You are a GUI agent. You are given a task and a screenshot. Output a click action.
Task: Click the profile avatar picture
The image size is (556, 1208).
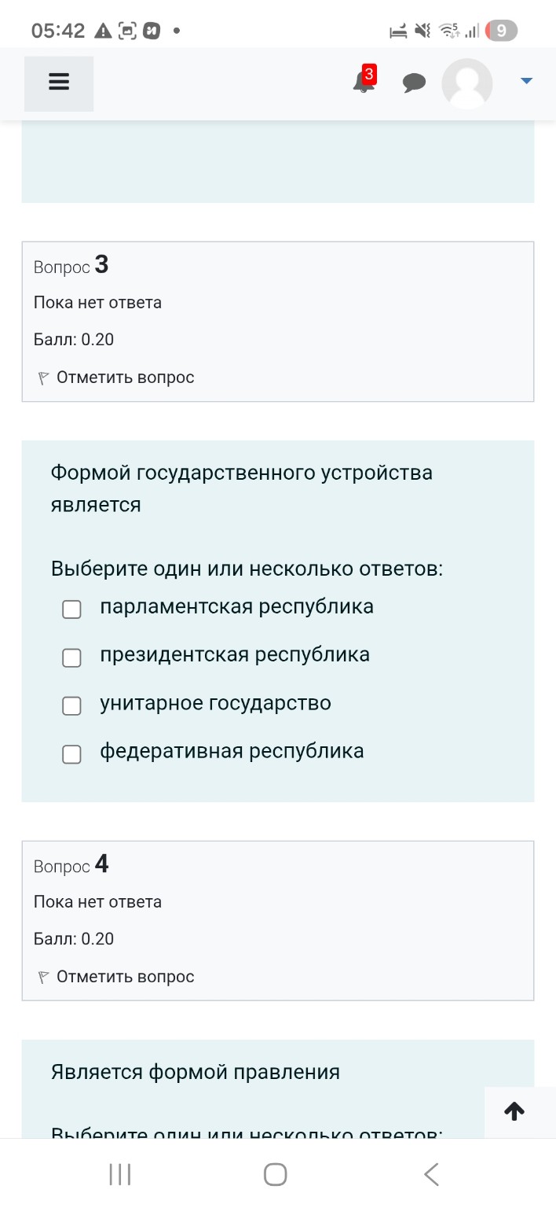(x=466, y=83)
